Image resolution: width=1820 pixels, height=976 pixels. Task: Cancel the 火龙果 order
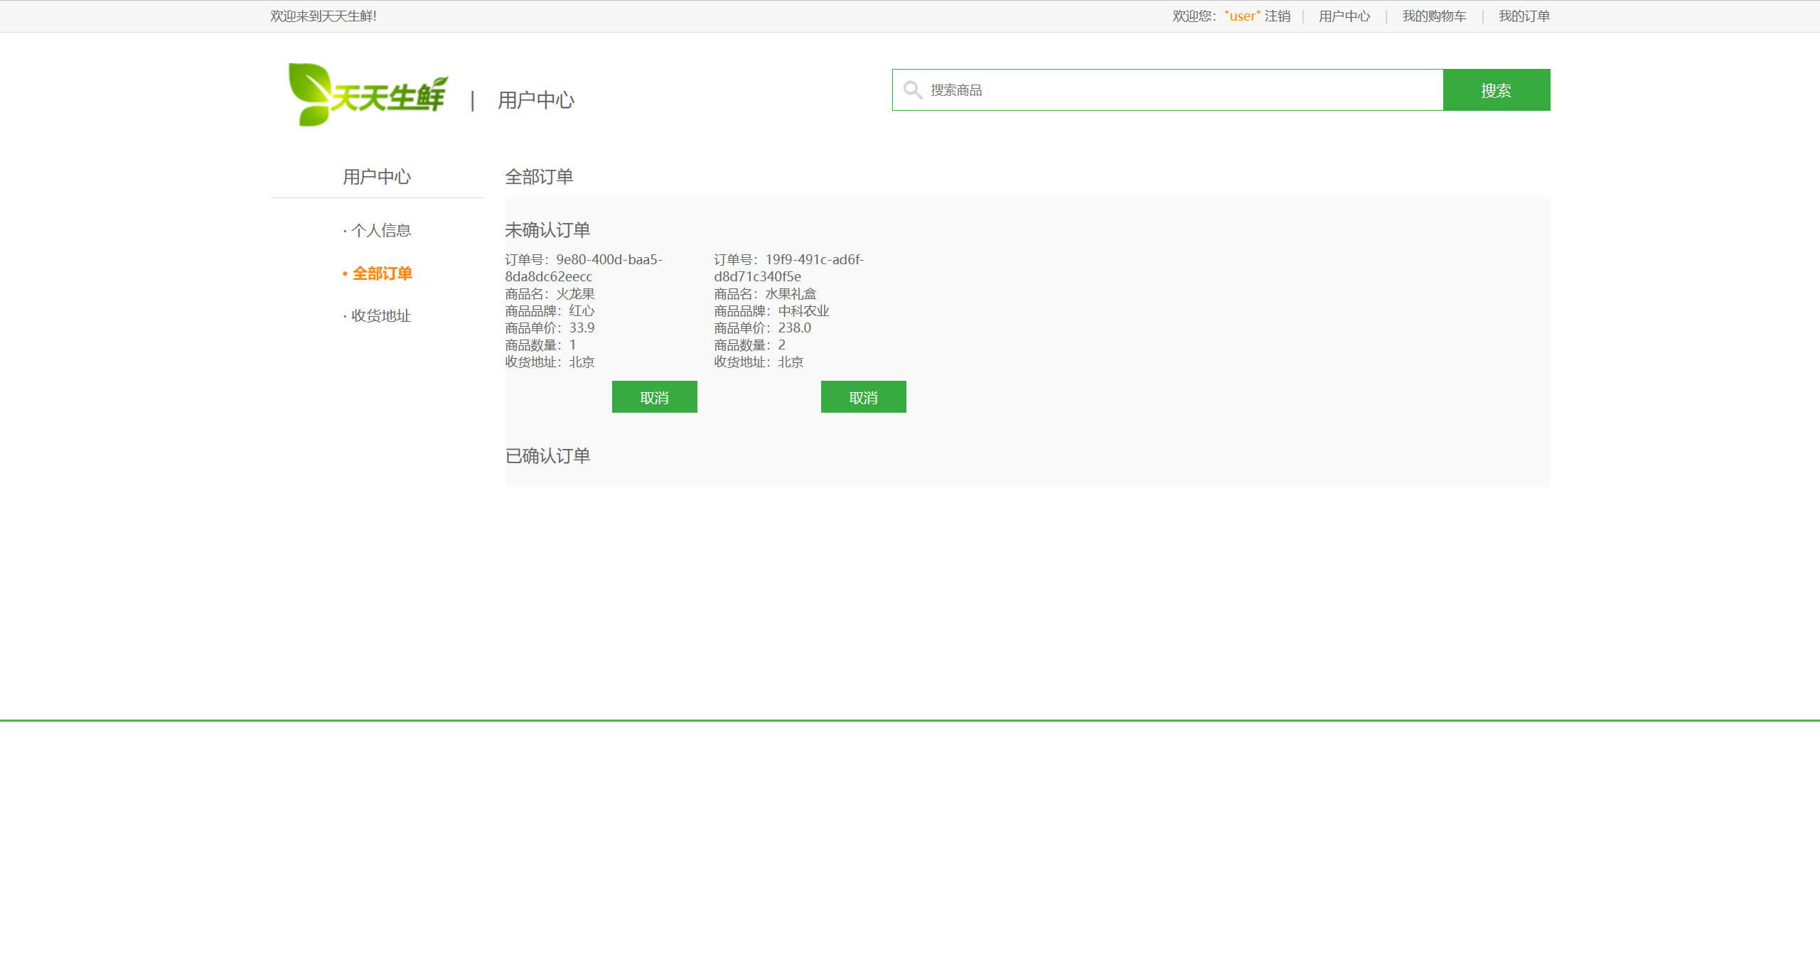tap(654, 396)
